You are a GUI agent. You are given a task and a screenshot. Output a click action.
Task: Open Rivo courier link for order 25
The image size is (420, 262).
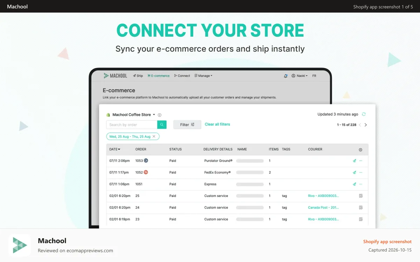click(323, 196)
